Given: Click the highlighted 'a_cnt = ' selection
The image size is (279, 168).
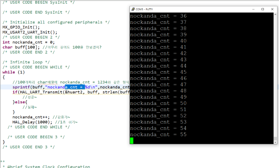Looking at the screenshot, I should [x=75, y=87].
